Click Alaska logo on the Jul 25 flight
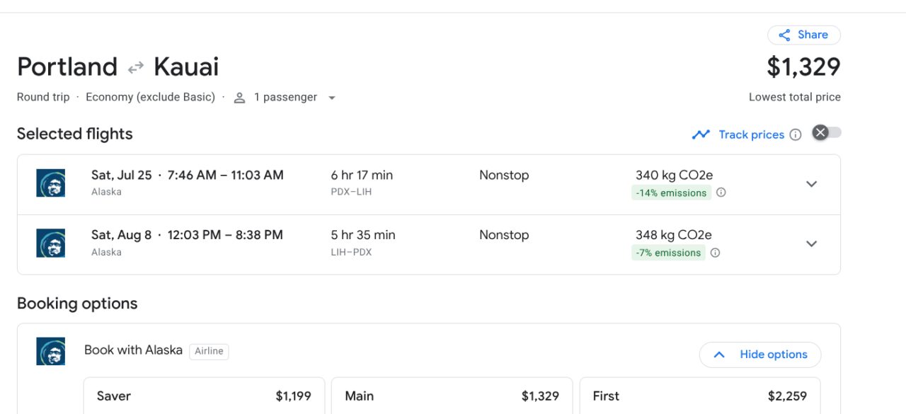906x414 pixels. pyautogui.click(x=51, y=183)
